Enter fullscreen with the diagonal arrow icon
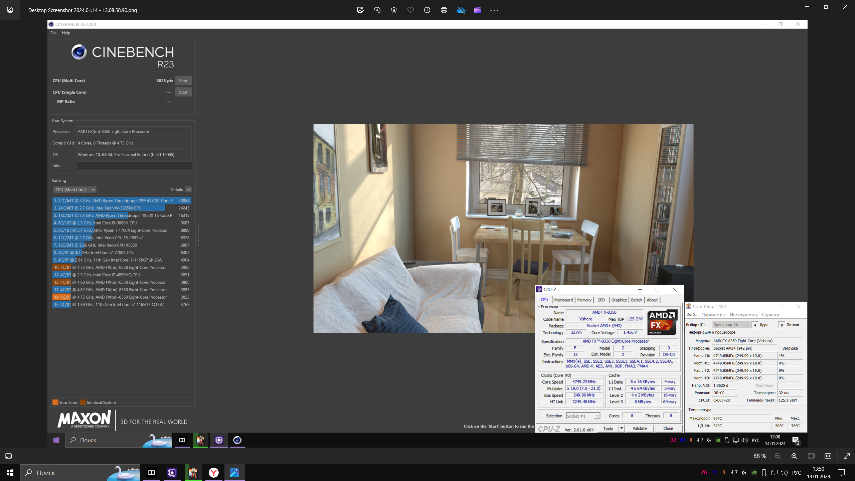Viewport: 855px width, 481px height. point(846,456)
